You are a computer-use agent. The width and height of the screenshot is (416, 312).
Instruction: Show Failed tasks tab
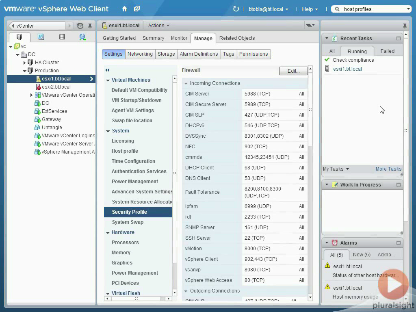pyautogui.click(x=387, y=51)
